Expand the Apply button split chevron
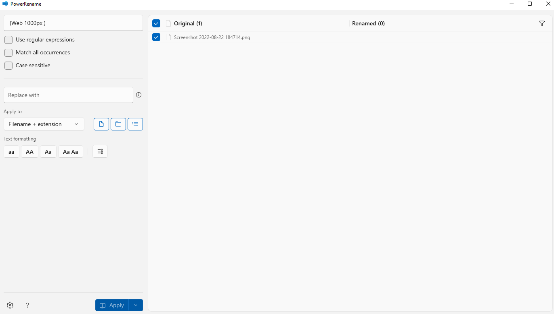 135,305
